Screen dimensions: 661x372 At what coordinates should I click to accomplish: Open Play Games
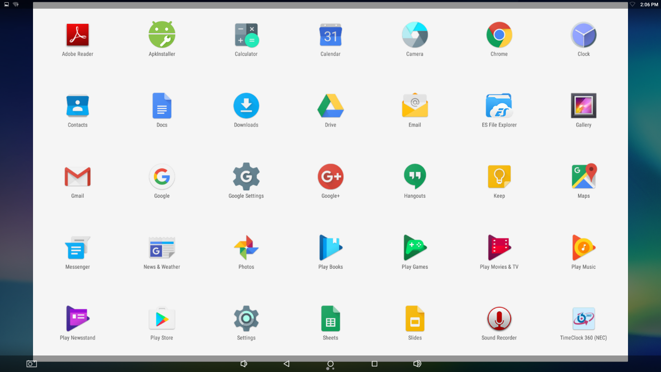415,248
